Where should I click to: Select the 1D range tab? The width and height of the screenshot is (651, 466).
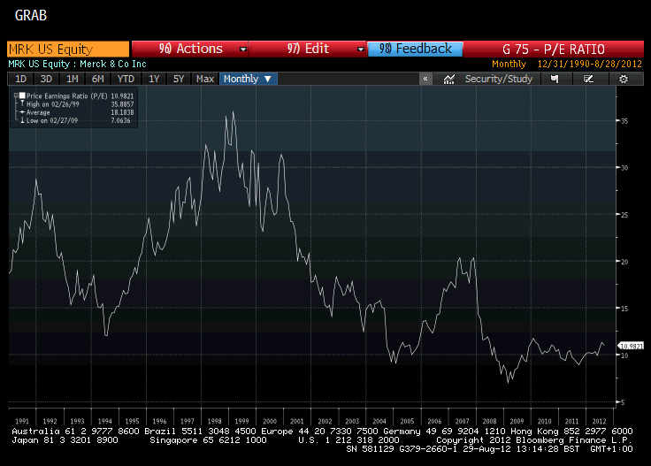pos(20,79)
